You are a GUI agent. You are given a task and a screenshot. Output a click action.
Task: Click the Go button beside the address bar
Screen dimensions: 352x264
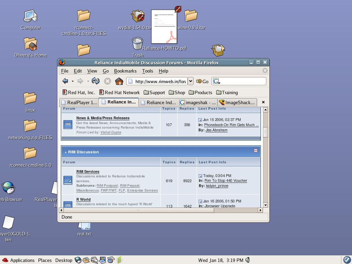click(202, 81)
